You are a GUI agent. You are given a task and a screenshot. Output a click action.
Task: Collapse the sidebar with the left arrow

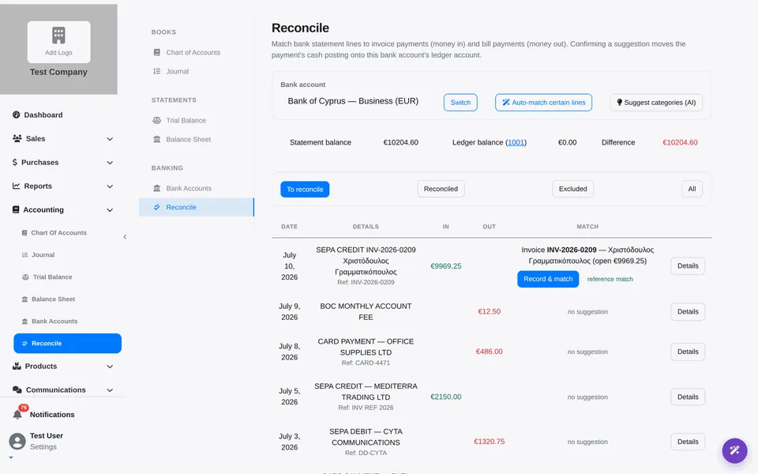tap(125, 236)
